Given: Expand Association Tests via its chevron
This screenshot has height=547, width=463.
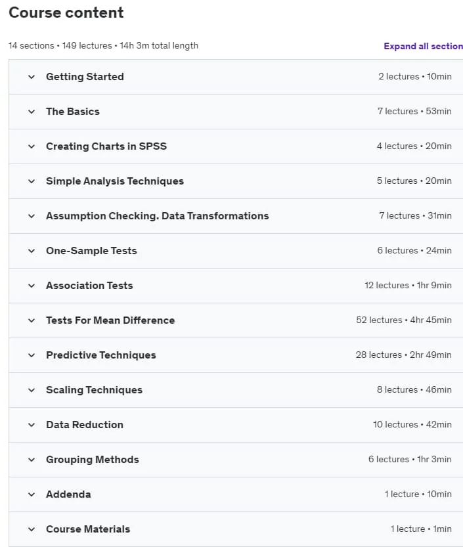Looking at the screenshot, I should coord(32,286).
